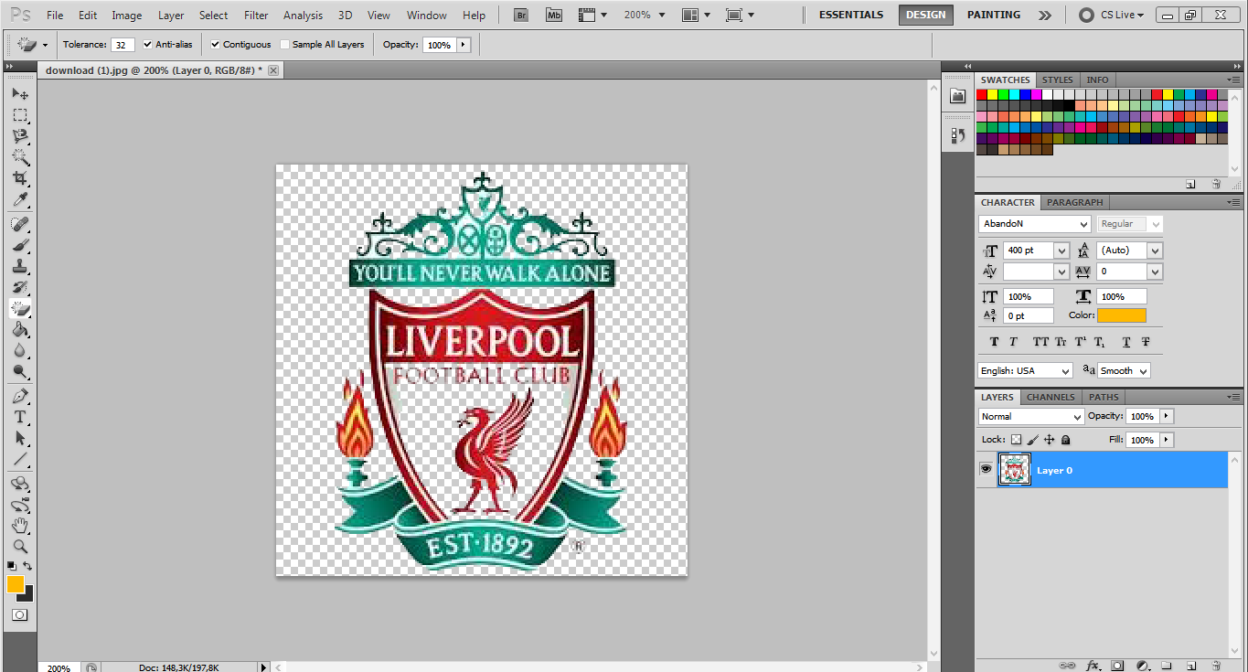This screenshot has height=672, width=1248.
Task: Switch to the Paragraph tab
Action: coord(1075,202)
